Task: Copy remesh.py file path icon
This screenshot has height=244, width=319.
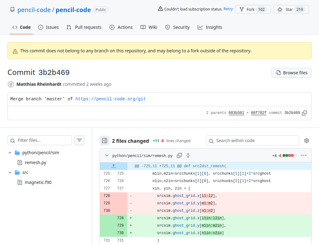Action: (x=179, y=155)
